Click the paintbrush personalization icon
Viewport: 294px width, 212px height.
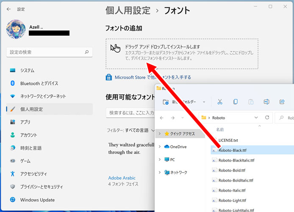click(13, 109)
